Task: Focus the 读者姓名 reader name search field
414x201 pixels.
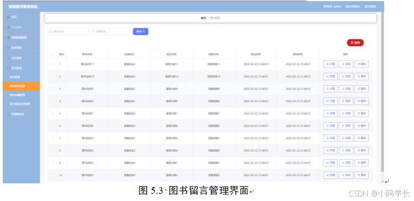Action: coord(111,31)
